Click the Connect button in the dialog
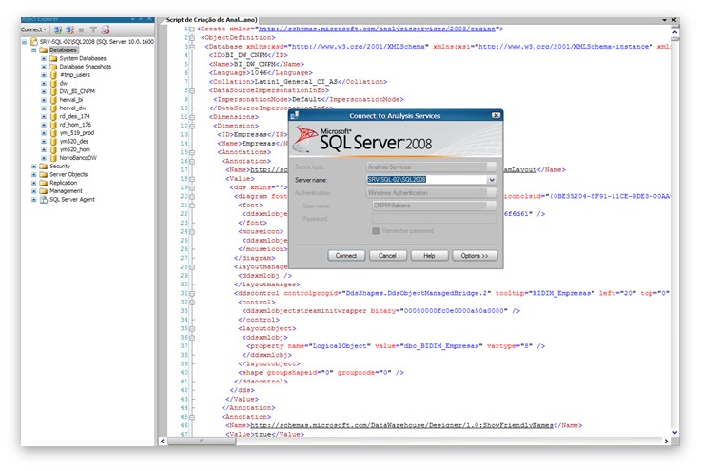Screen dimensions: 701x471 click(346, 255)
